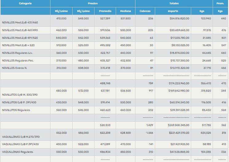This screenshot has width=229, height=162.
Task: Click the Mediana column subheader
Action: [x=125, y=11]
